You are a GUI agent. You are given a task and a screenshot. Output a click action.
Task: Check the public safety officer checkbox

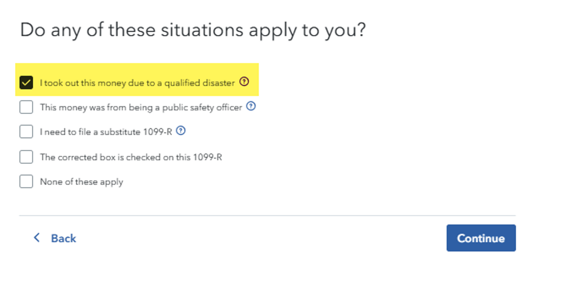point(26,107)
